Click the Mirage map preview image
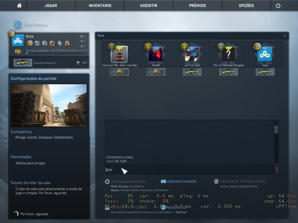298x223 pixels. tap(49, 105)
